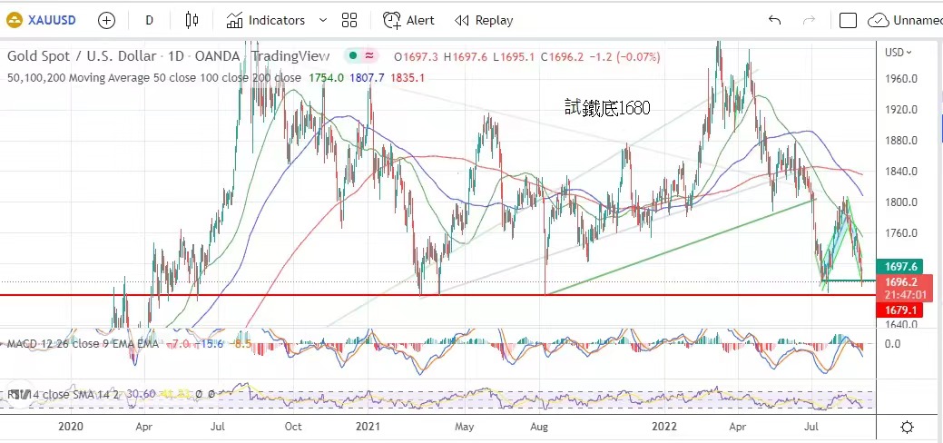
Task: Open the candlestick chart type menu
Action: 191,20
